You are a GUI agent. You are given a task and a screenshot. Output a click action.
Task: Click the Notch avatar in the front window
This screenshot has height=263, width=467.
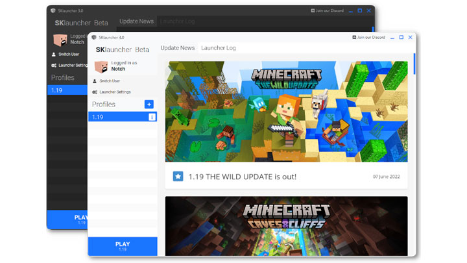(x=101, y=66)
